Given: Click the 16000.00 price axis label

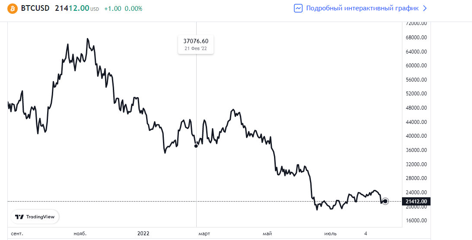Looking at the screenshot, I should pyautogui.click(x=417, y=221).
